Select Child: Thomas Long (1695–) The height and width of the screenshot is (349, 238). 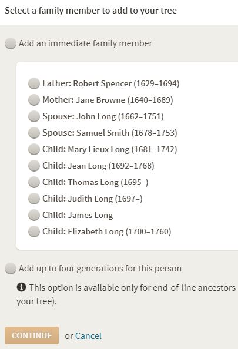[34, 182]
